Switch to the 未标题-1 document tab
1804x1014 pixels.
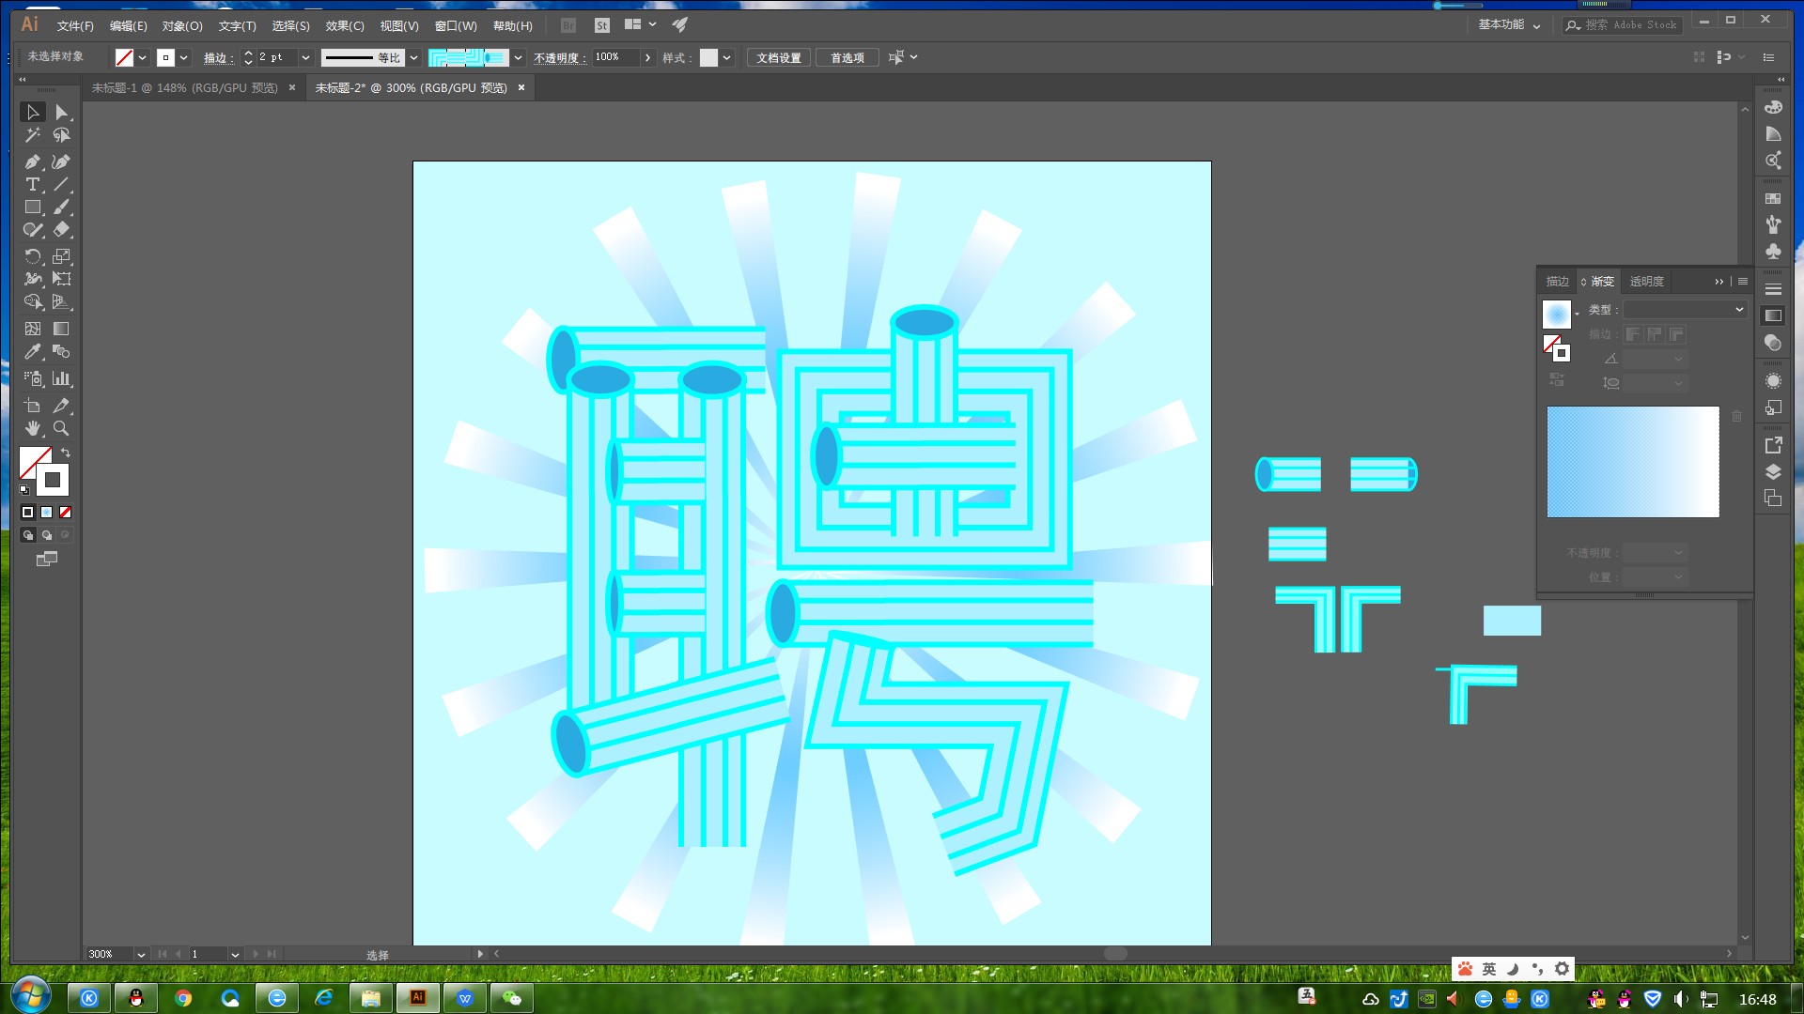click(185, 87)
